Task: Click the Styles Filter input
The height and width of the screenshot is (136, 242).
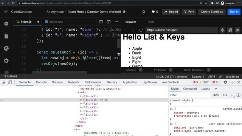Action: point(190,95)
